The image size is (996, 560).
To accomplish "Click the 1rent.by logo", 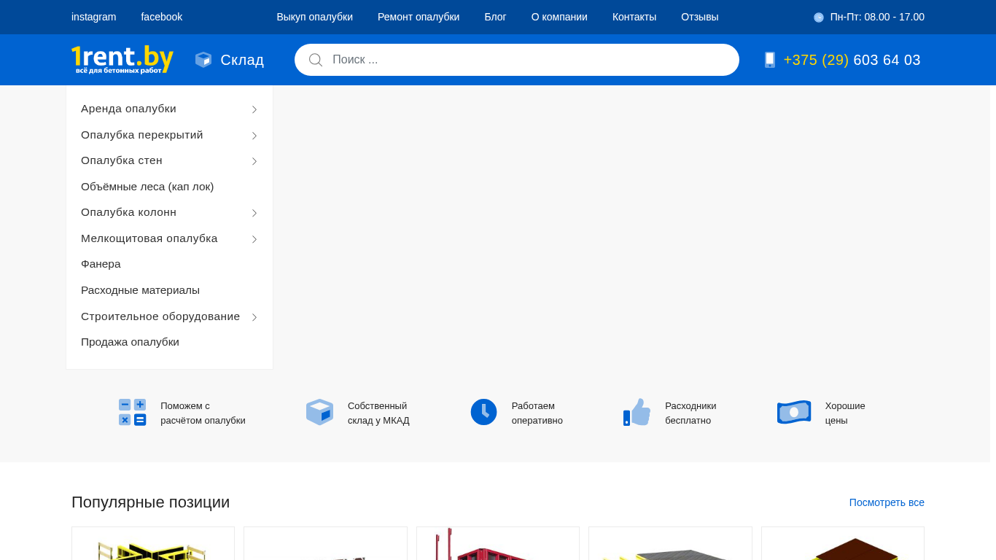I will coord(122,59).
